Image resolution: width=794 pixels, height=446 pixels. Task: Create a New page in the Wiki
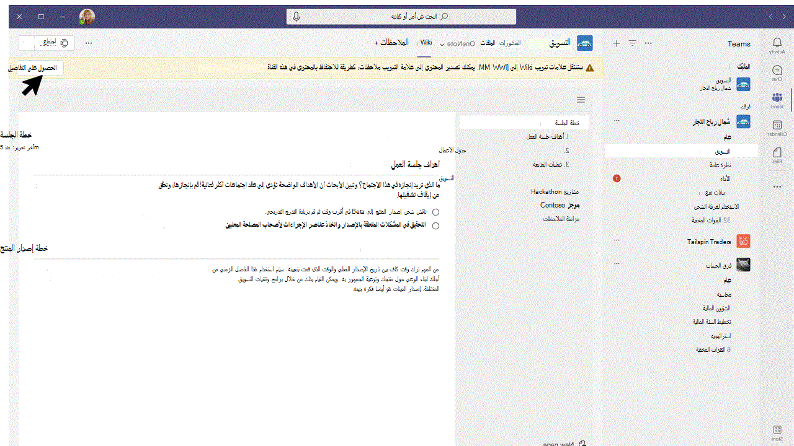click(x=566, y=444)
